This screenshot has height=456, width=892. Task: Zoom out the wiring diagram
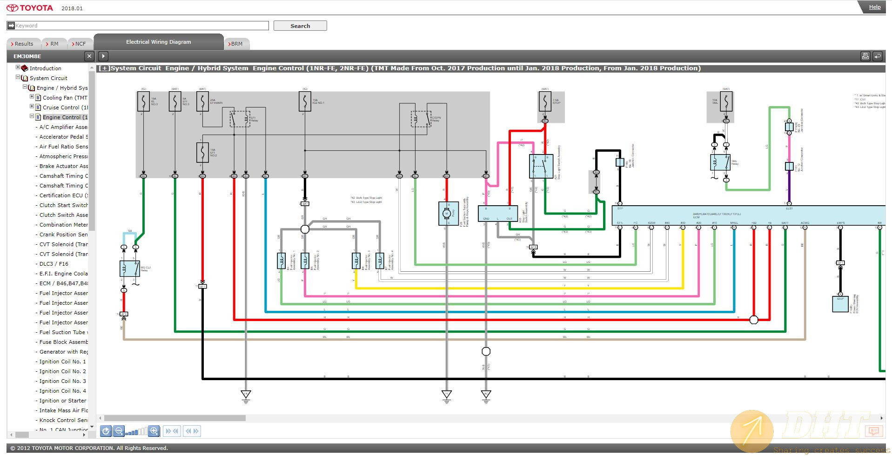[119, 431]
